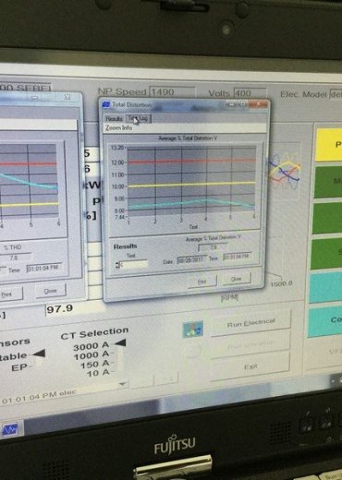
Task: Click the NP Speed field showing 1490
Action: click(172, 92)
